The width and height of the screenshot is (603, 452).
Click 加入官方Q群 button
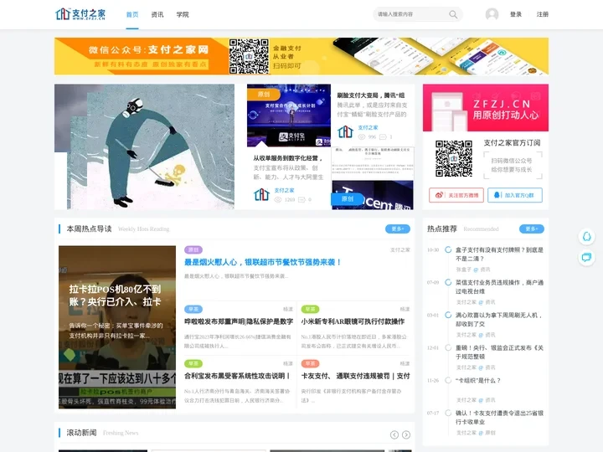515,195
